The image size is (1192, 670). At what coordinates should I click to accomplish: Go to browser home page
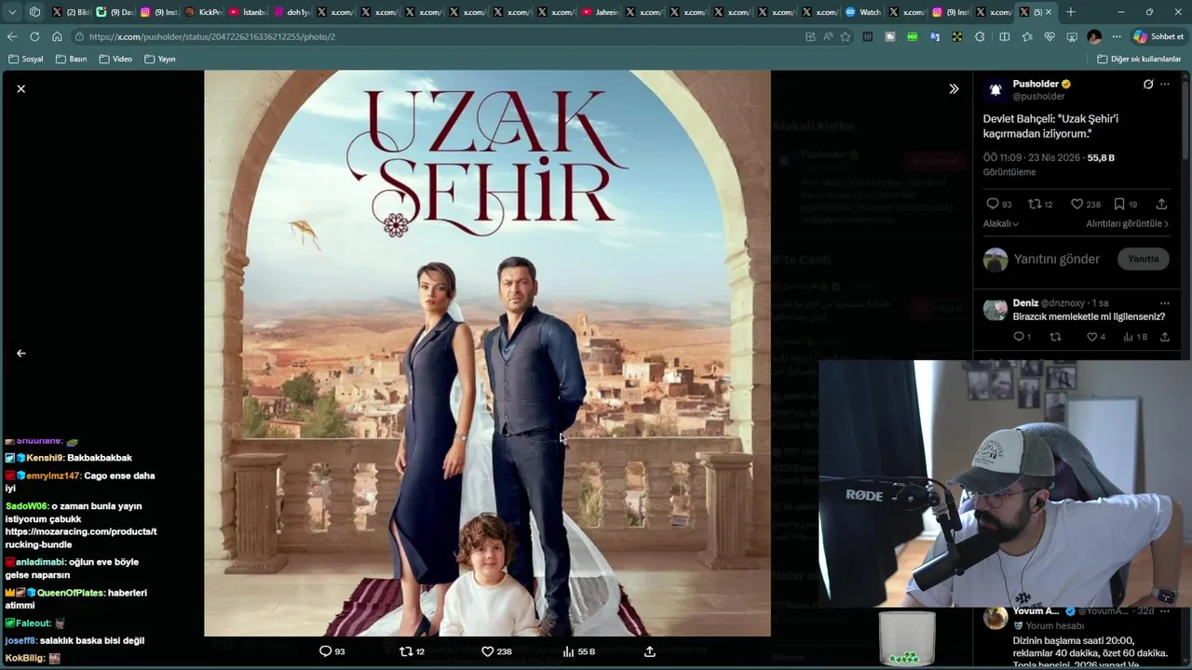[x=57, y=36]
